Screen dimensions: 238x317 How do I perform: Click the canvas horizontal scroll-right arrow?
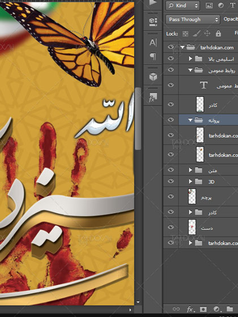tap(130, 310)
